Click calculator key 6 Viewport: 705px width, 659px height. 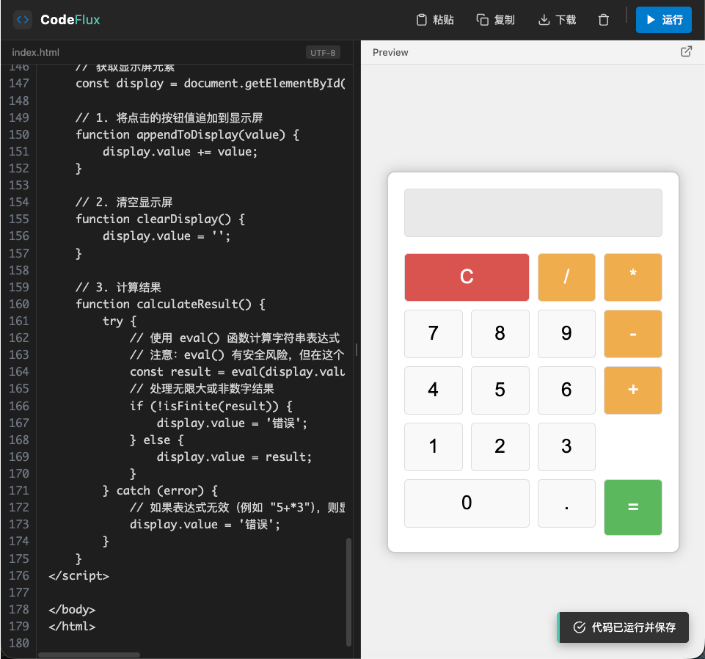pos(566,390)
